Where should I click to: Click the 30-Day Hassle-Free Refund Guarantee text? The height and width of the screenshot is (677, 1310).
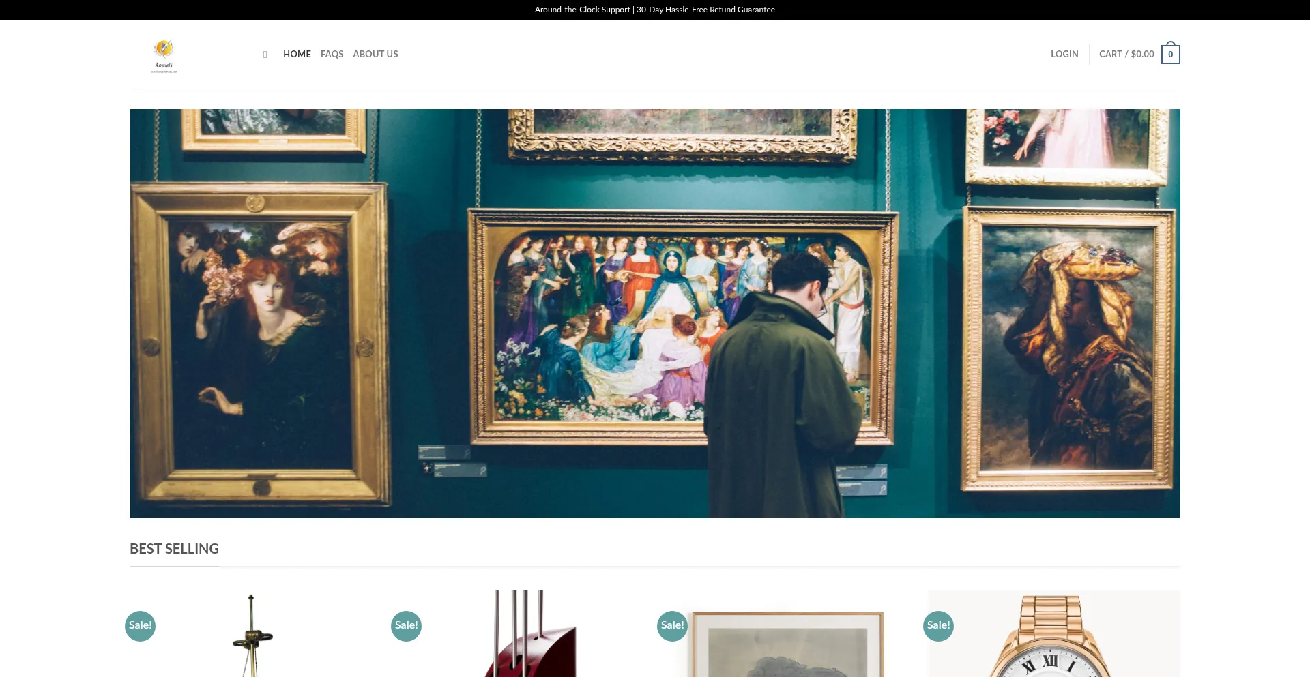coord(705,10)
